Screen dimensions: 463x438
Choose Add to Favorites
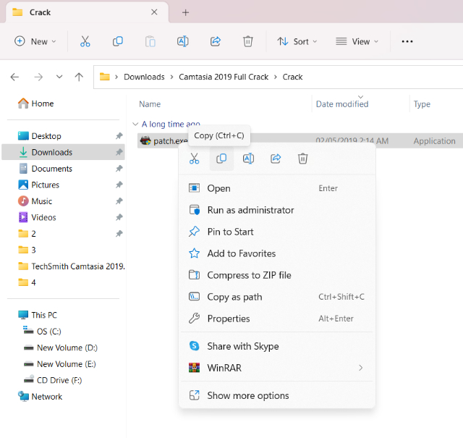[x=277, y=253]
